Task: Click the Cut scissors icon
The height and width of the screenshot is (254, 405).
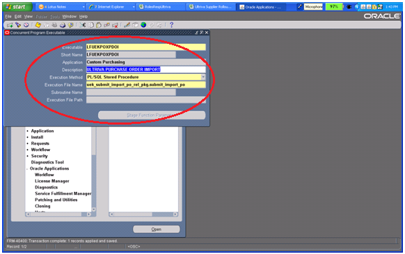Action: pyautogui.click(x=82, y=25)
